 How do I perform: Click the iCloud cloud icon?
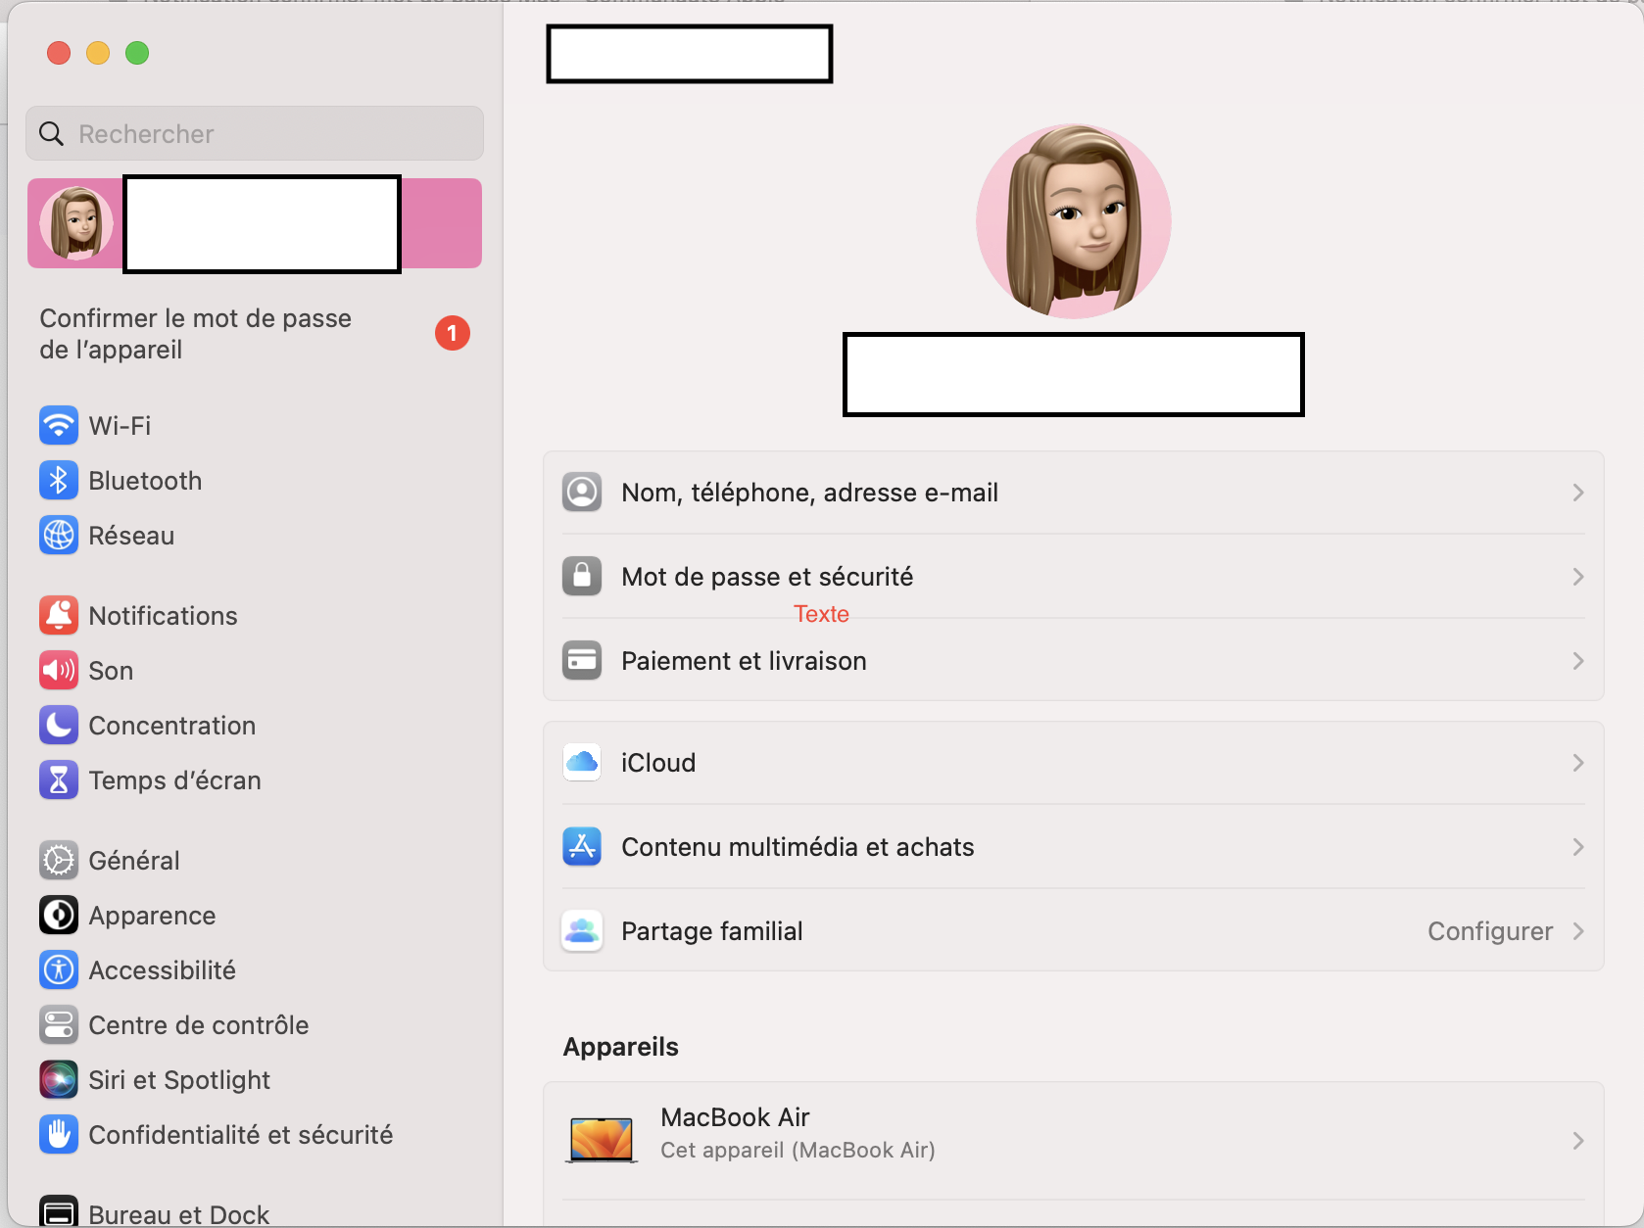click(x=582, y=762)
